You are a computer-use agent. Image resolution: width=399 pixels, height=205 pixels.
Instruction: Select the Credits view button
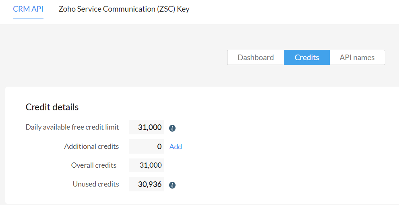307,57
